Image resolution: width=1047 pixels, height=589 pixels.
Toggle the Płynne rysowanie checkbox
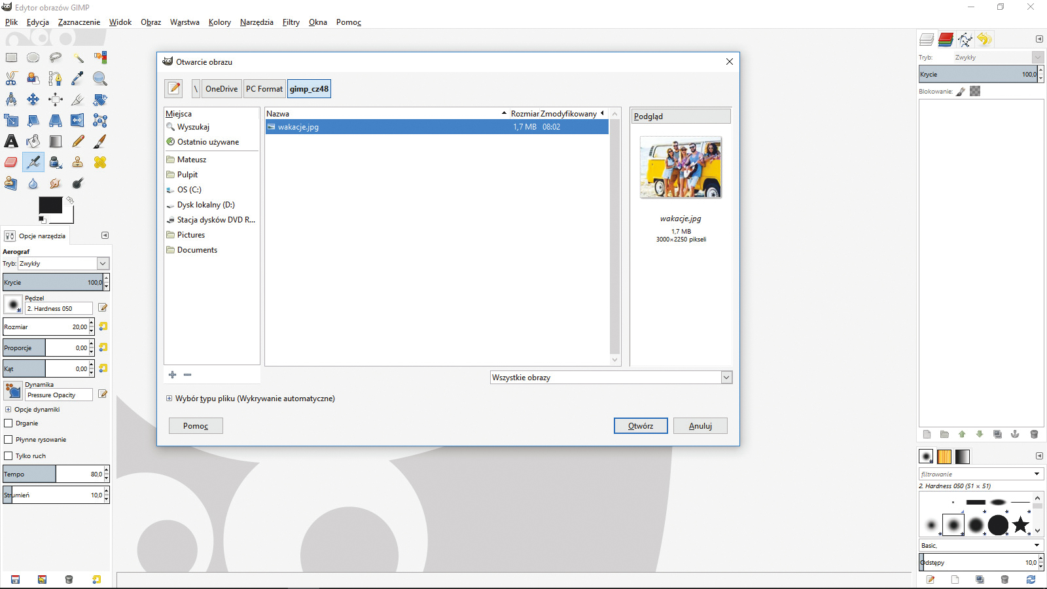point(9,440)
